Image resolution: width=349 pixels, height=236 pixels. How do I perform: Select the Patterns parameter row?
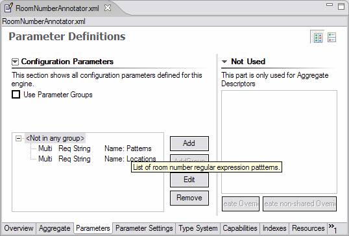pyautogui.click(x=95, y=148)
